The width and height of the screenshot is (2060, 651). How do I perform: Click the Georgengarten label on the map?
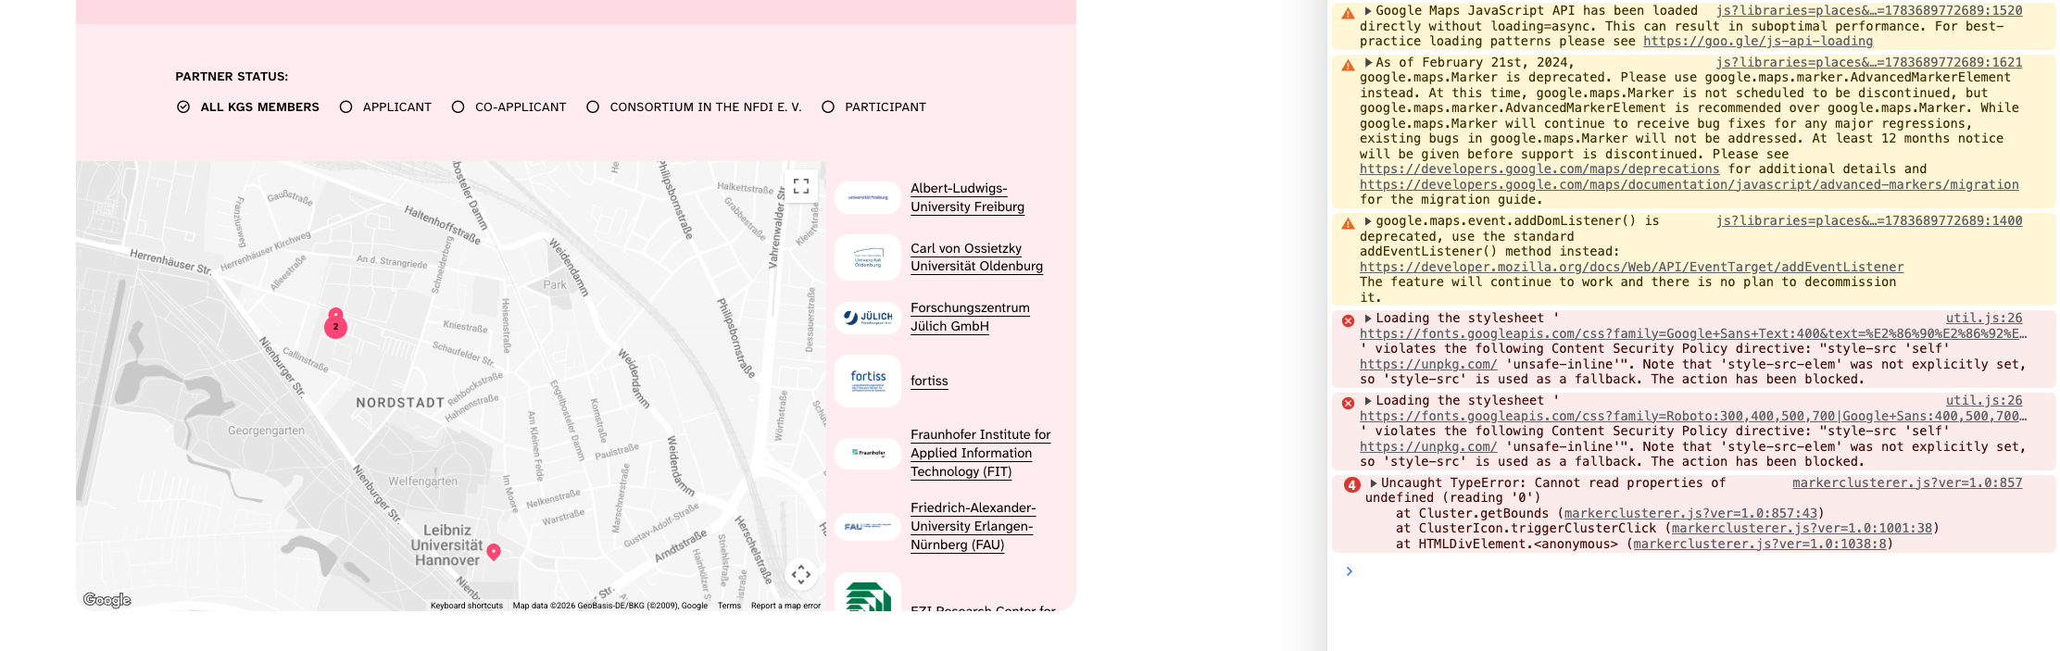coord(266,431)
